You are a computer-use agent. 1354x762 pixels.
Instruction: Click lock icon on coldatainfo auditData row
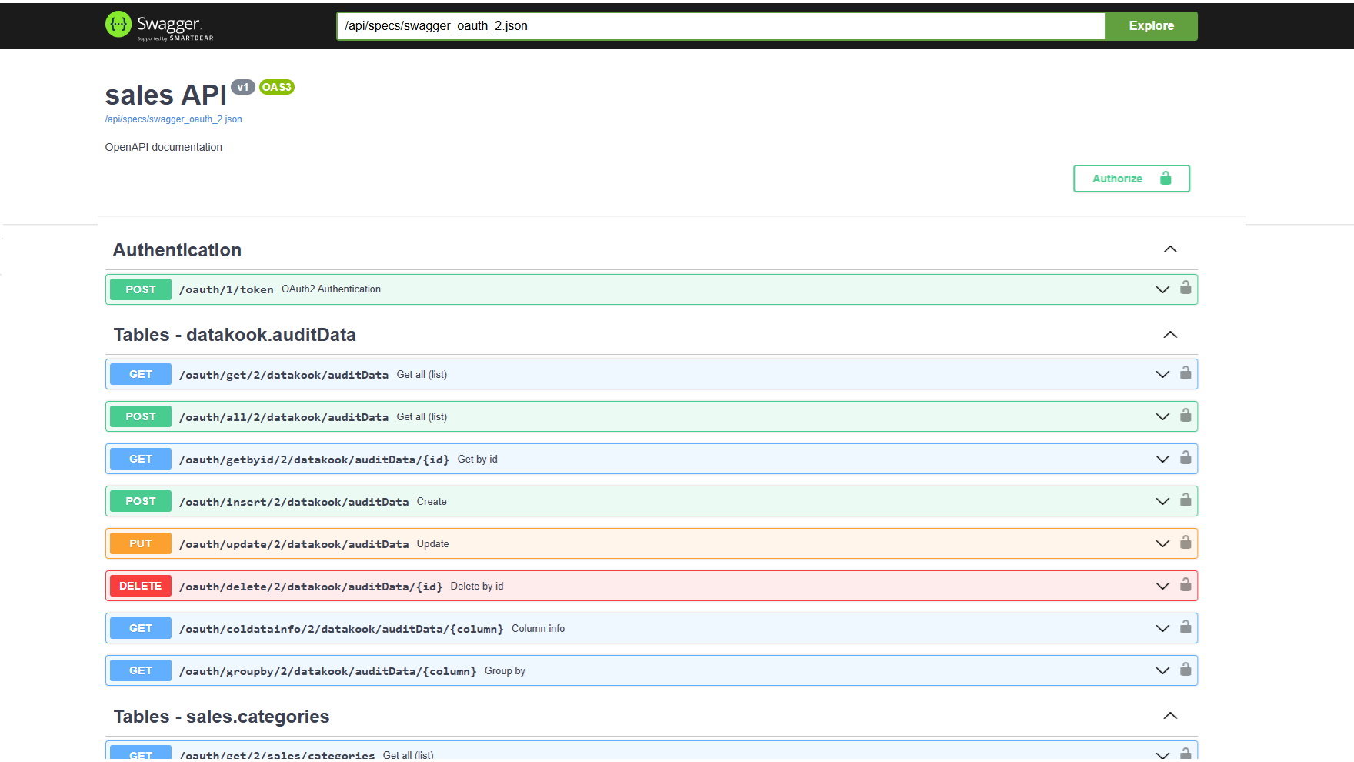[1186, 627]
